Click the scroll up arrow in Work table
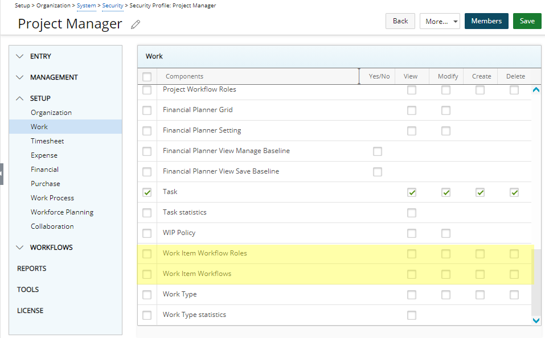Viewport: 545px width, 338px height. (x=536, y=90)
